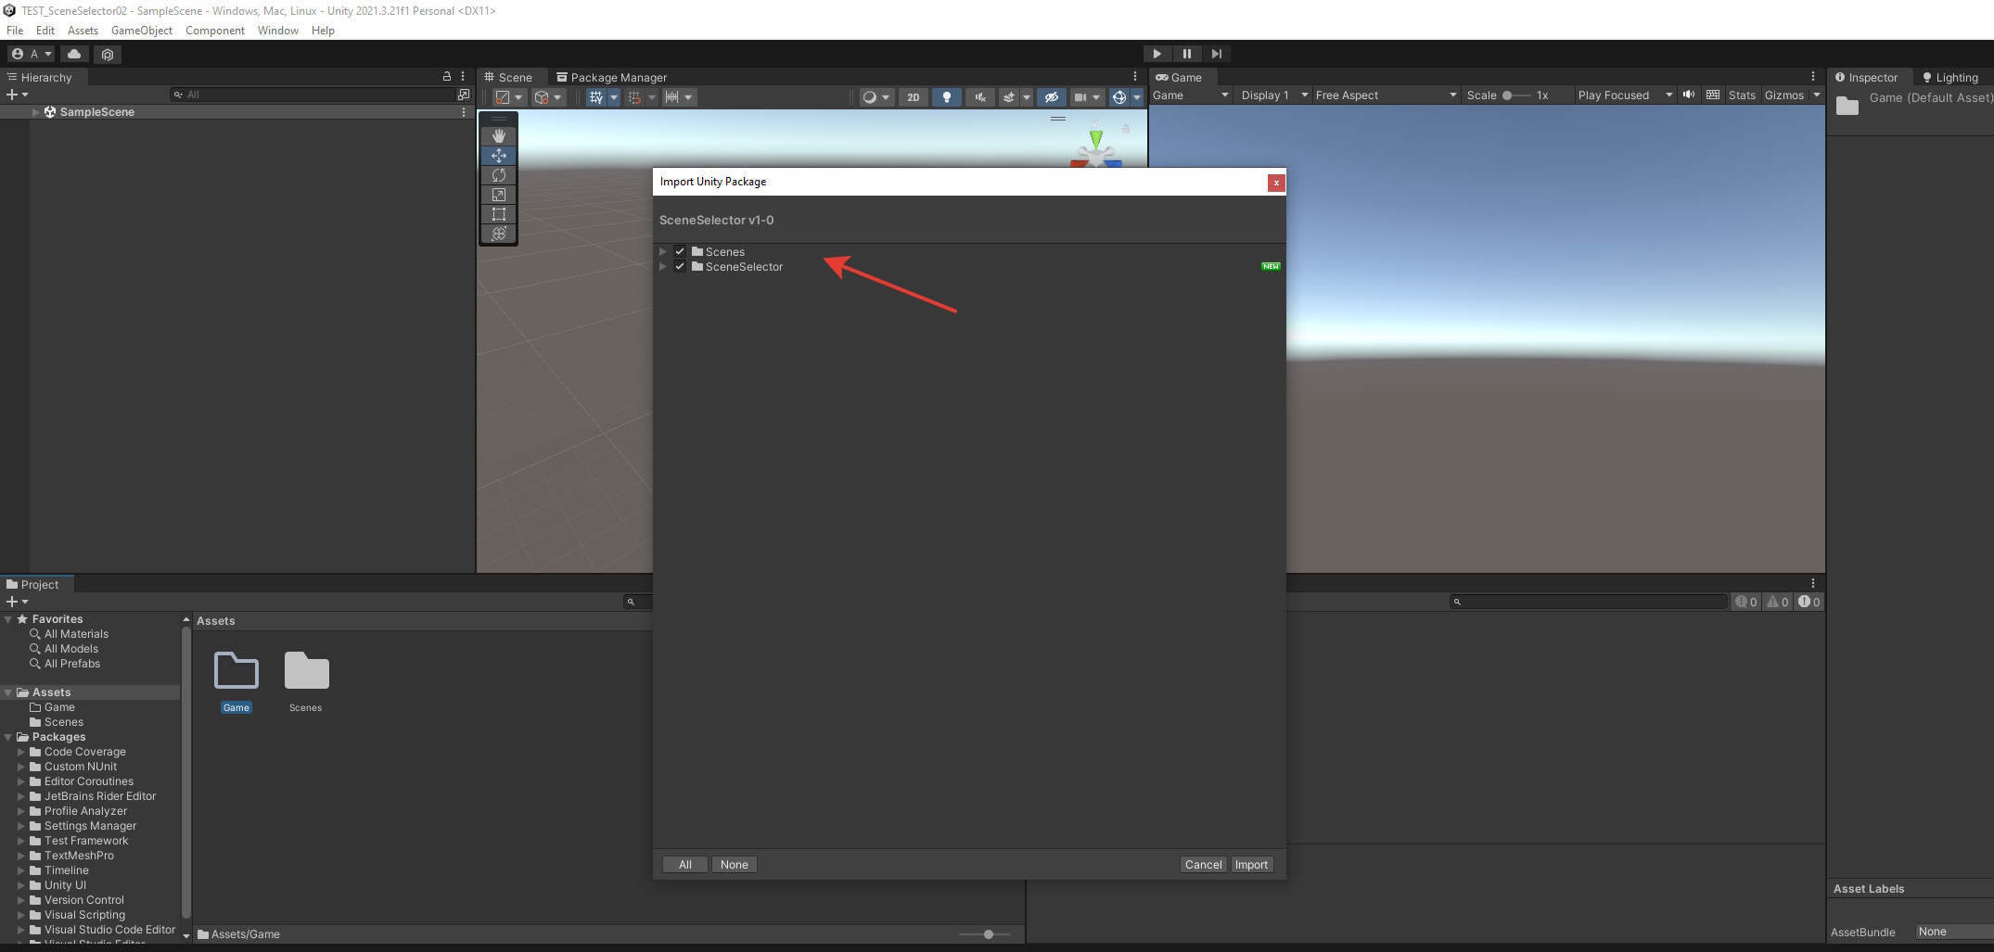Expand SampleScene in Hierarchy
This screenshot has height=952, width=1994.
[36, 112]
